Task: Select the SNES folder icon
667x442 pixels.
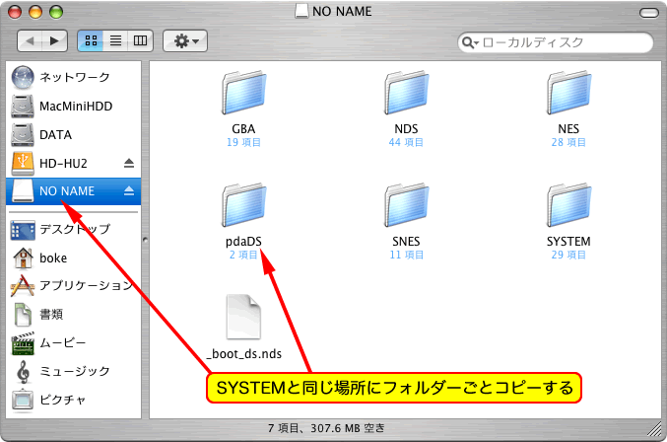Action: tap(406, 205)
